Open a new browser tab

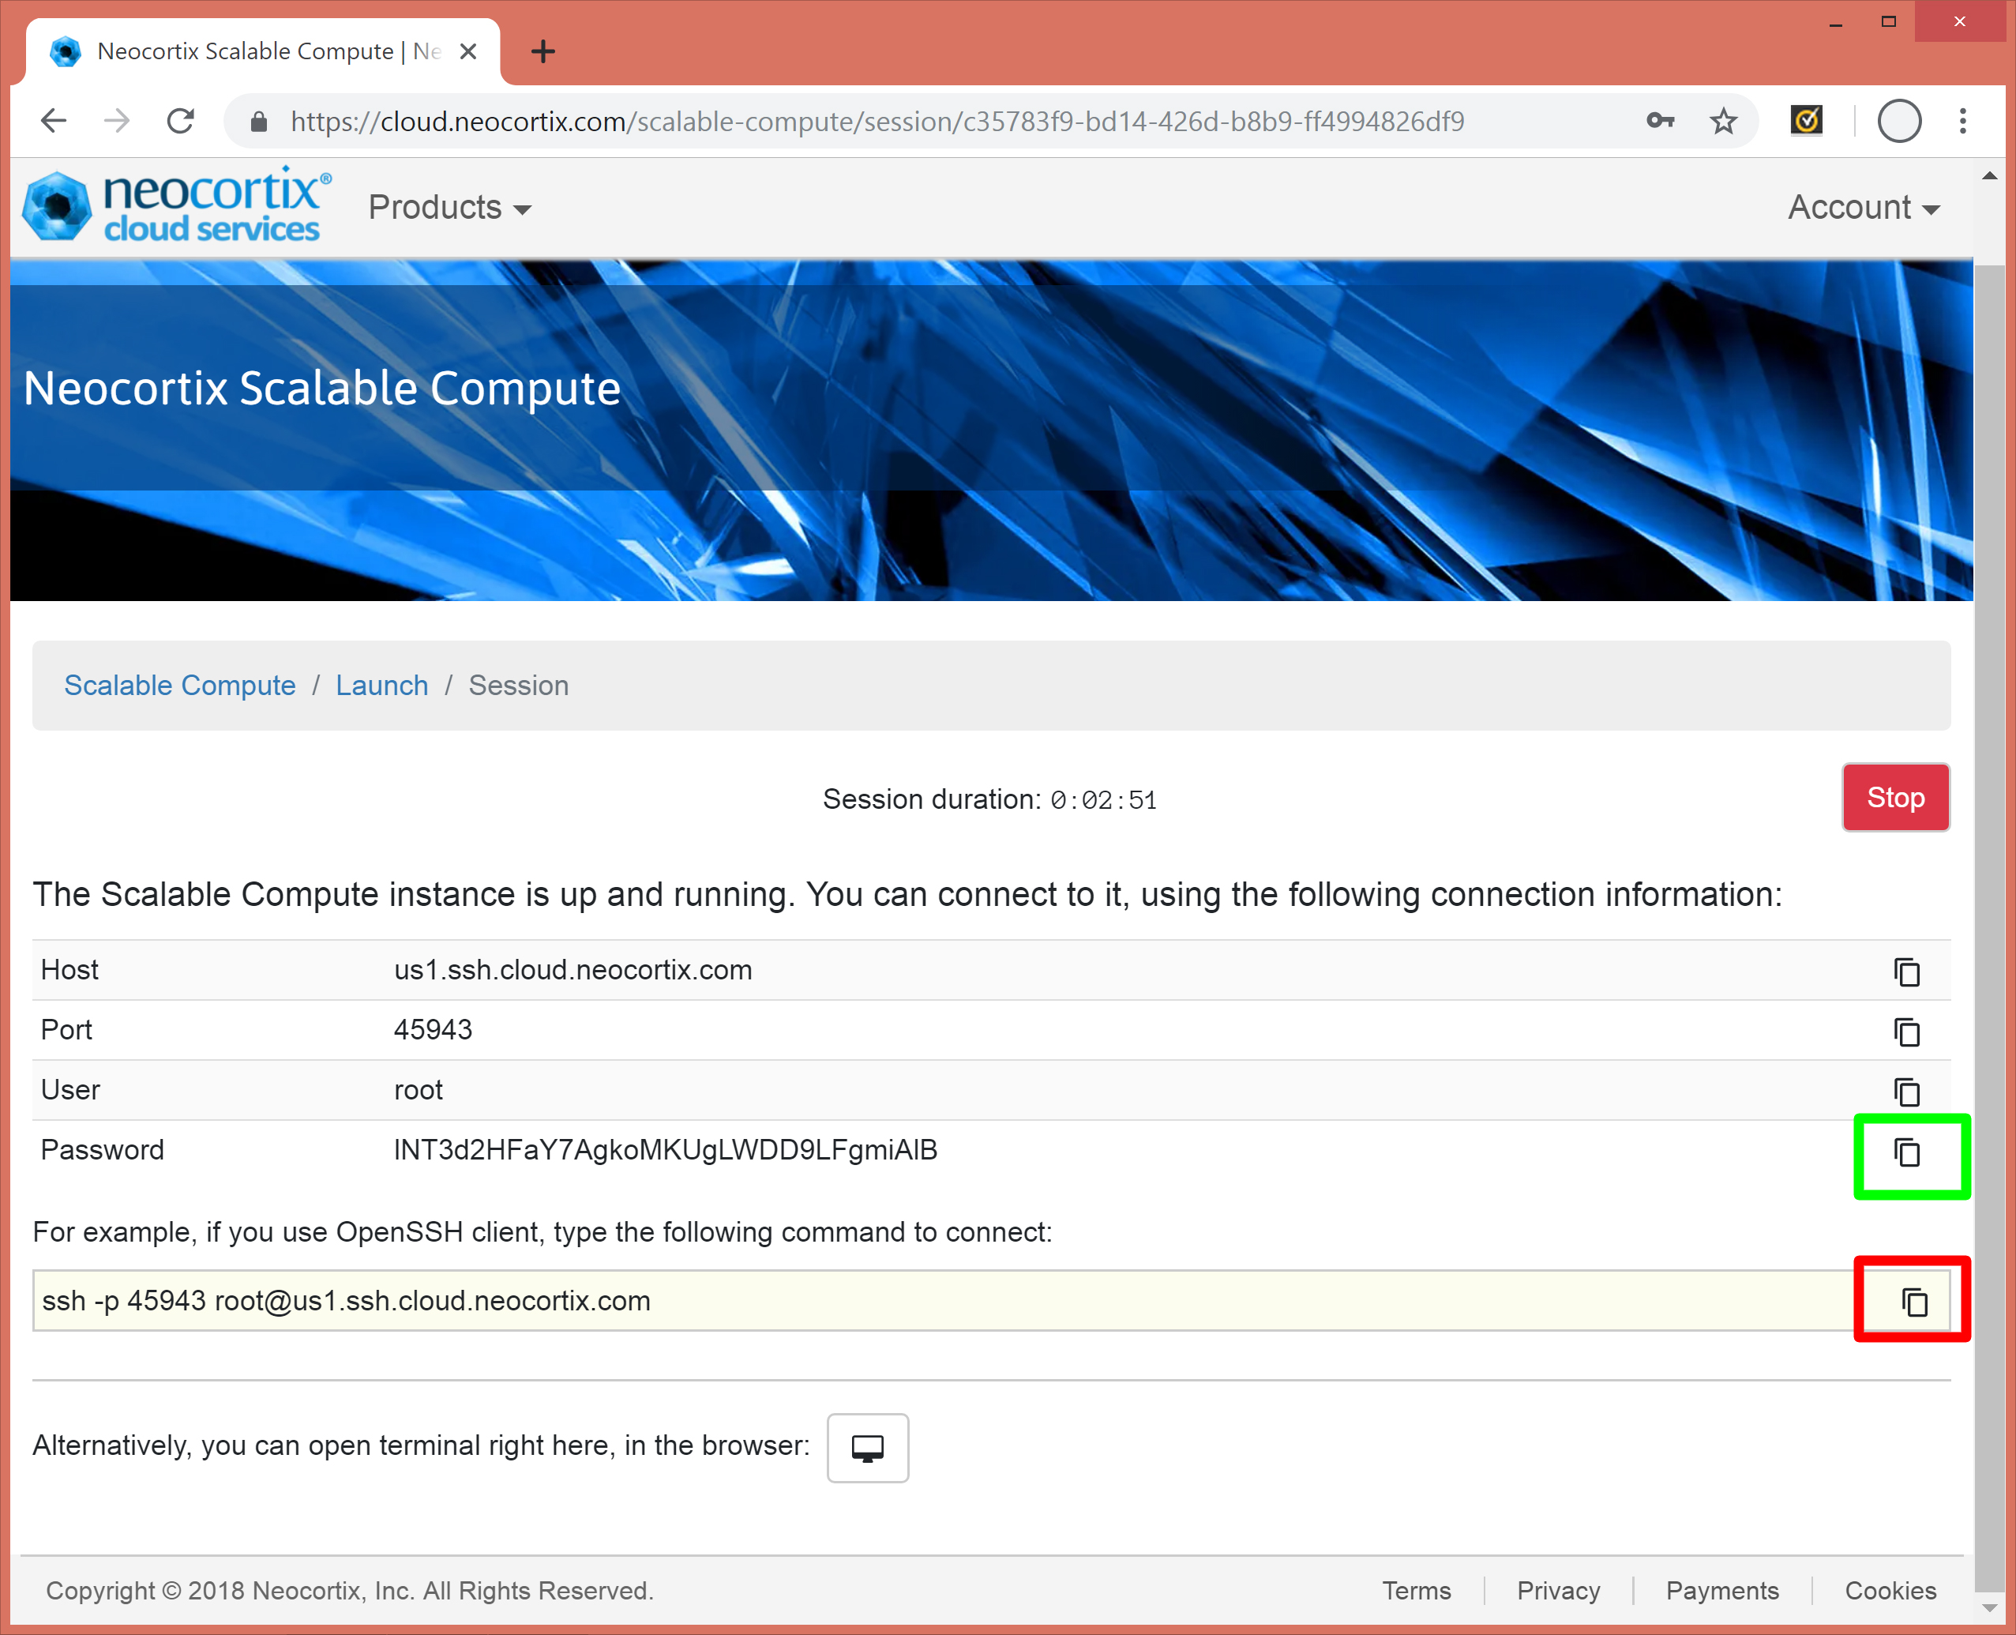[x=543, y=52]
